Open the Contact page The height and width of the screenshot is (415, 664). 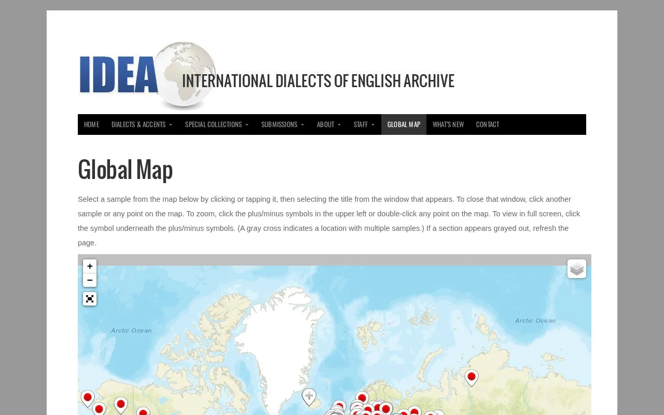click(x=488, y=125)
